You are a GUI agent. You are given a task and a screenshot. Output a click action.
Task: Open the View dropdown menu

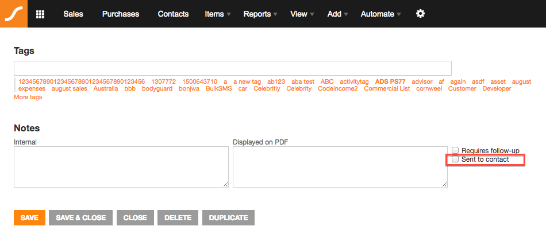[x=302, y=14]
